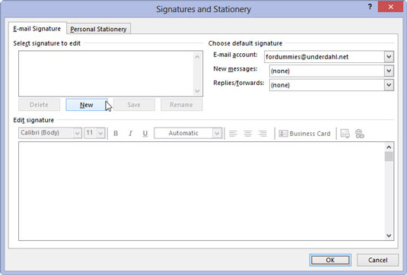This screenshot has height=275, width=407.
Task: Switch to the Personal Stationery tab
Action: [98, 29]
